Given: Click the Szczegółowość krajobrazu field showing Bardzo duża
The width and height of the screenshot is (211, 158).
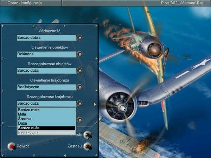Looking at the screenshot, I should pos(46,104).
